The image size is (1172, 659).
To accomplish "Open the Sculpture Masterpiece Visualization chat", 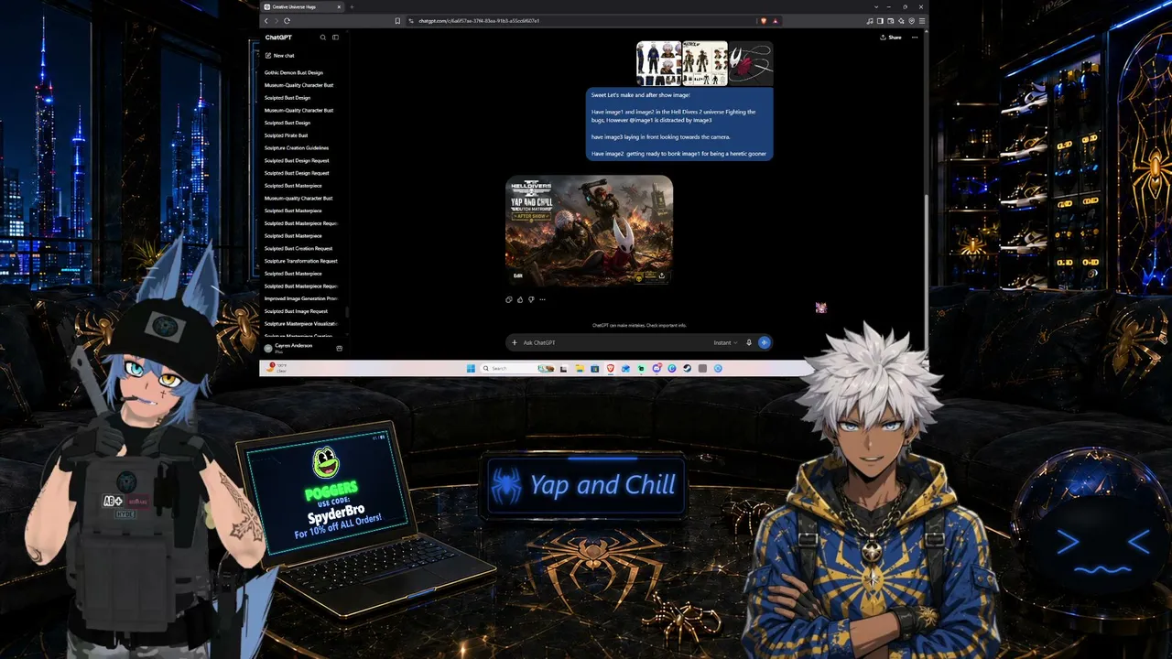I will pyautogui.click(x=301, y=323).
